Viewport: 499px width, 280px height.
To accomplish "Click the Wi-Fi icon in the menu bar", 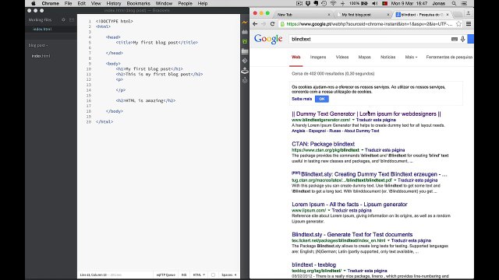I will pos(333,3).
